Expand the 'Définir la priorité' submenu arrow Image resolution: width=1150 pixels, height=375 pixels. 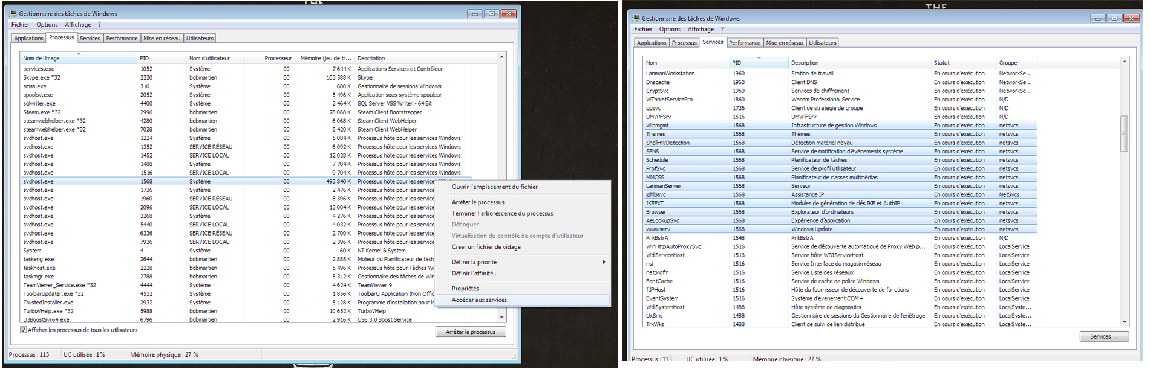pyautogui.click(x=603, y=262)
